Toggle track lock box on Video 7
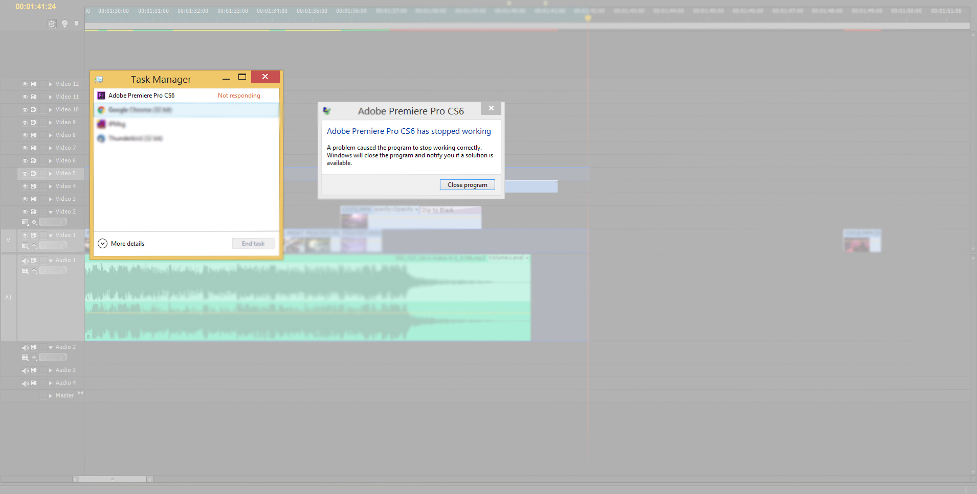977x494 pixels. tap(43, 148)
